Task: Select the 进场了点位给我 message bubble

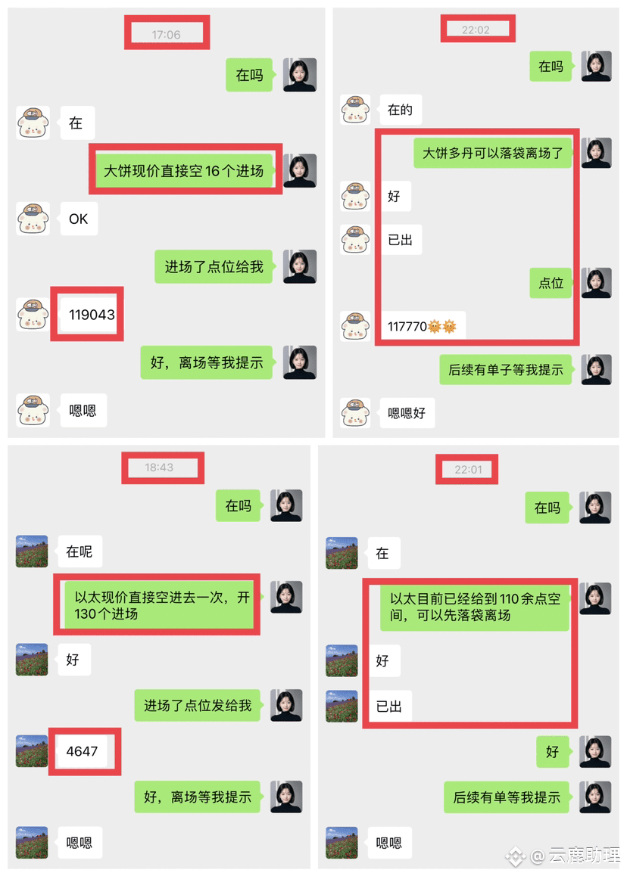Action: coord(214,266)
